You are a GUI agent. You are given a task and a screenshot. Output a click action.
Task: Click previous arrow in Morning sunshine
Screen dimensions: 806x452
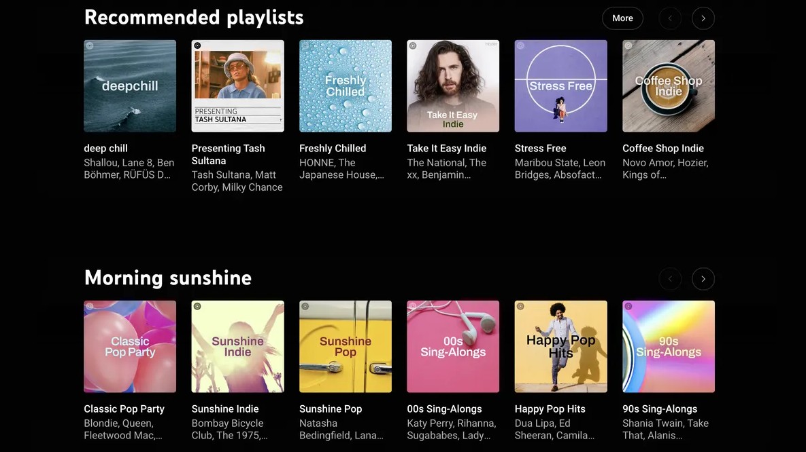pyautogui.click(x=670, y=279)
